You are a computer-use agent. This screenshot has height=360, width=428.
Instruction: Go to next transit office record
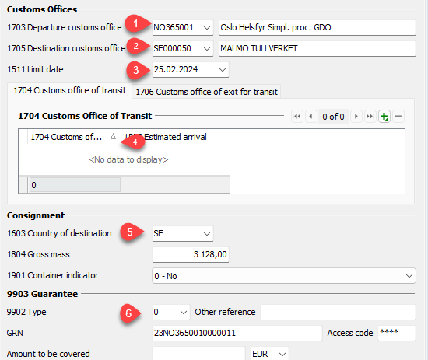(x=356, y=117)
